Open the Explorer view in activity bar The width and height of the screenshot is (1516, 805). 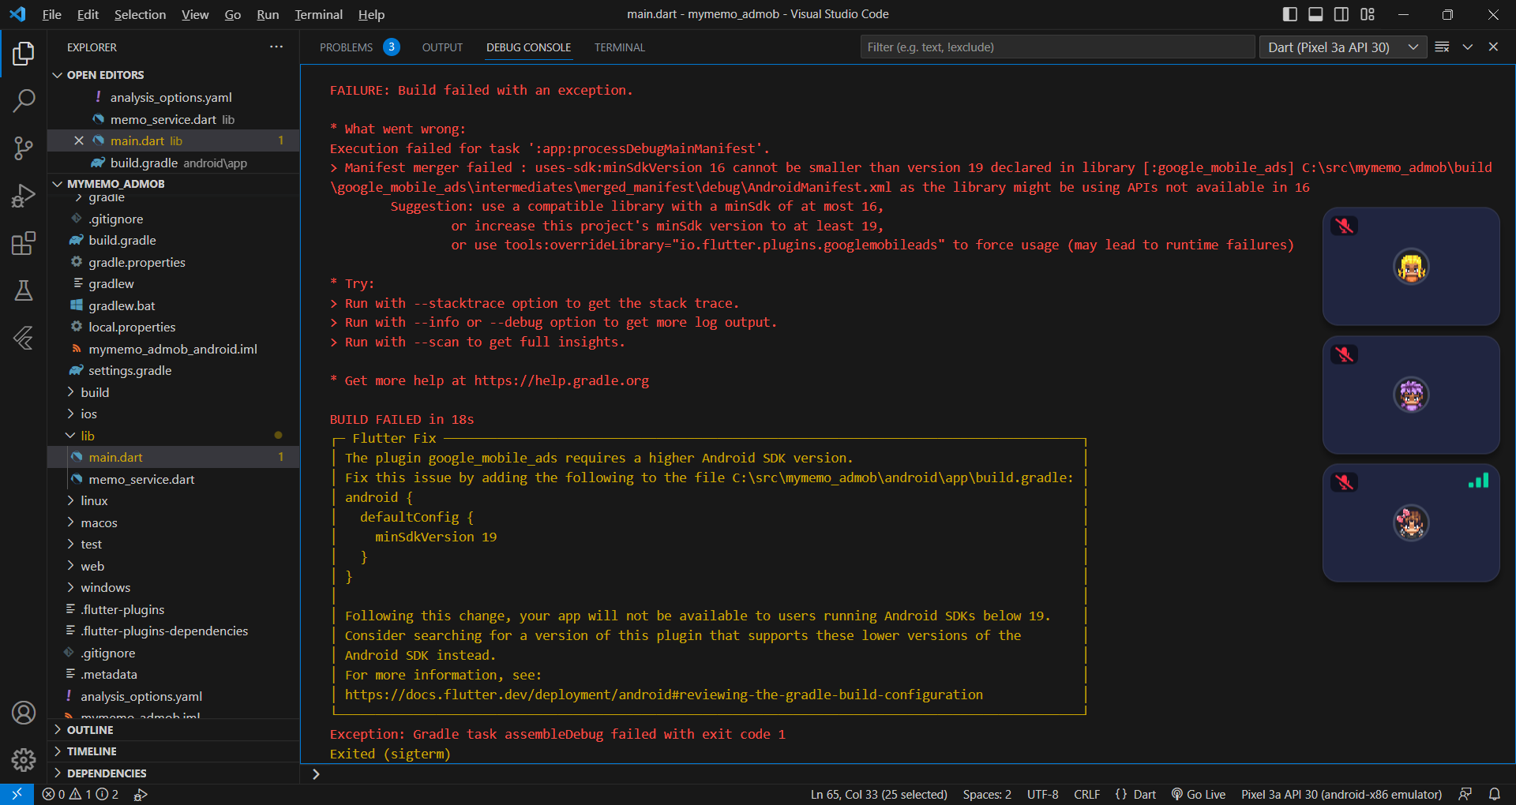[x=24, y=54]
